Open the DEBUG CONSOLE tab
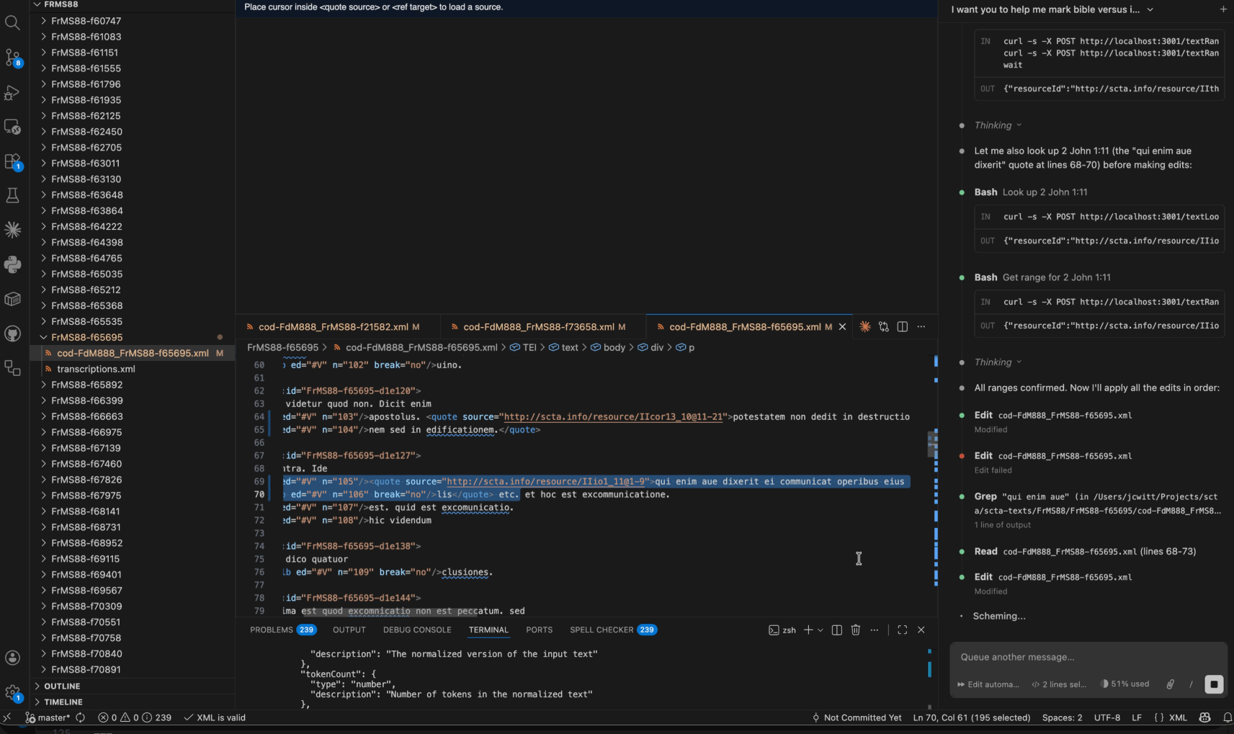This screenshot has height=734, width=1234. [x=417, y=630]
